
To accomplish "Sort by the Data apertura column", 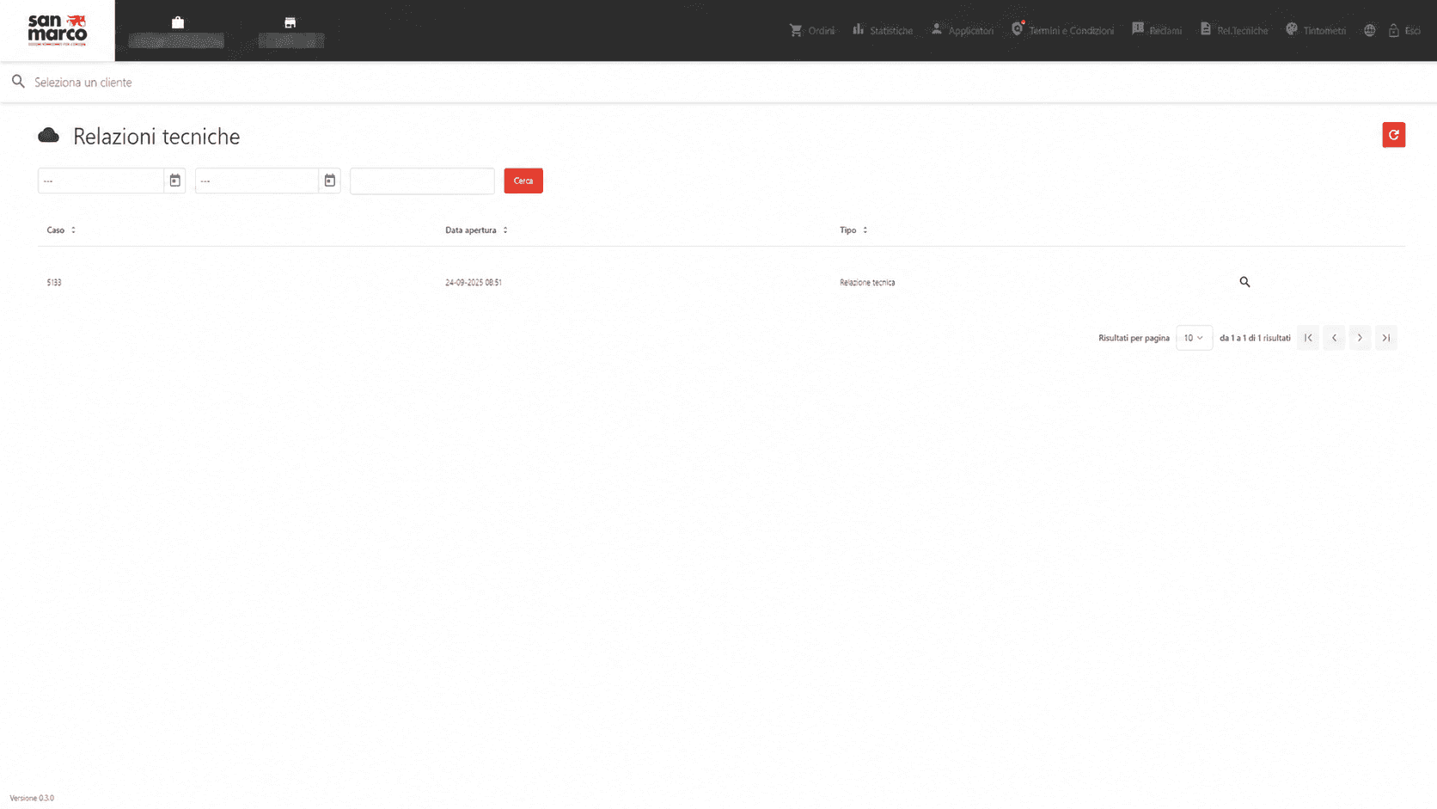I will (476, 230).
